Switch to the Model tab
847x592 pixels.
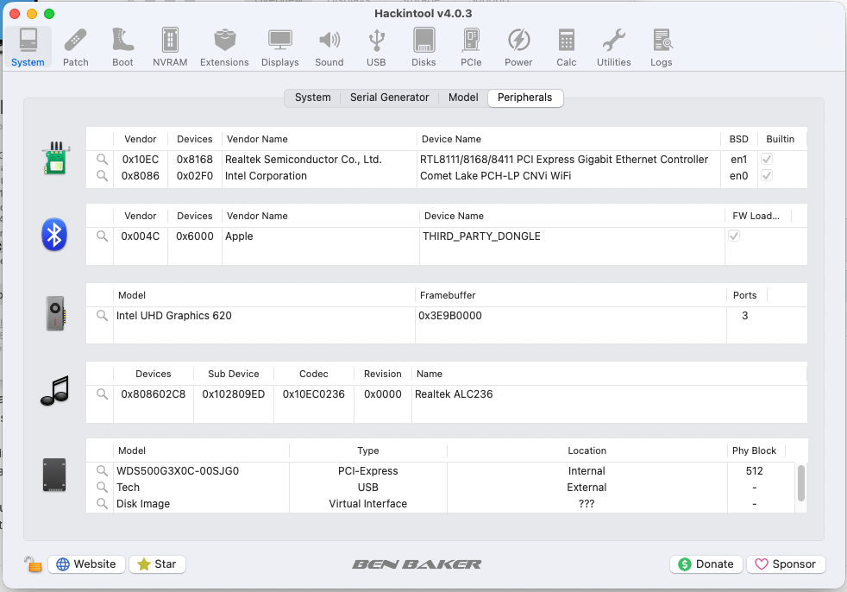[x=463, y=98]
